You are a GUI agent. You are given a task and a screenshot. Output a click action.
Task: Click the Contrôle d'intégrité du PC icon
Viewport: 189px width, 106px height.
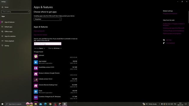(36, 97)
